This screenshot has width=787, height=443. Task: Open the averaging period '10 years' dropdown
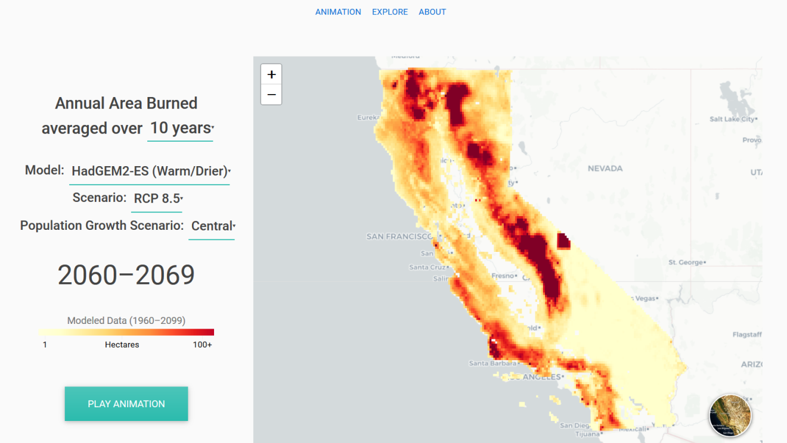click(x=180, y=128)
